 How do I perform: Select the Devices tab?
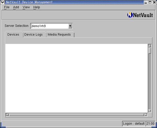13,34
